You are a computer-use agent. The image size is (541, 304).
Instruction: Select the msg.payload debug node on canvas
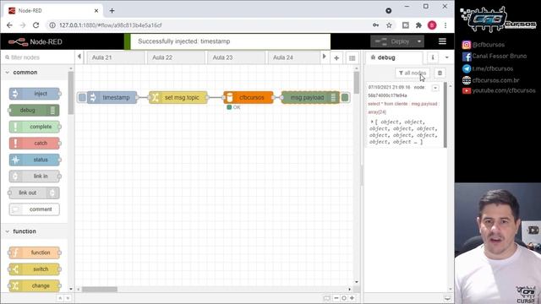click(310, 98)
